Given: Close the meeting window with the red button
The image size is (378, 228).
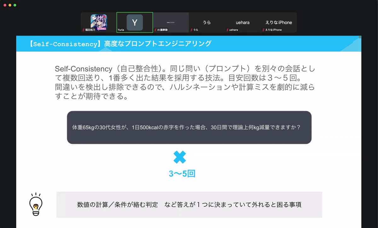Looking at the screenshot, I should coord(5,5).
